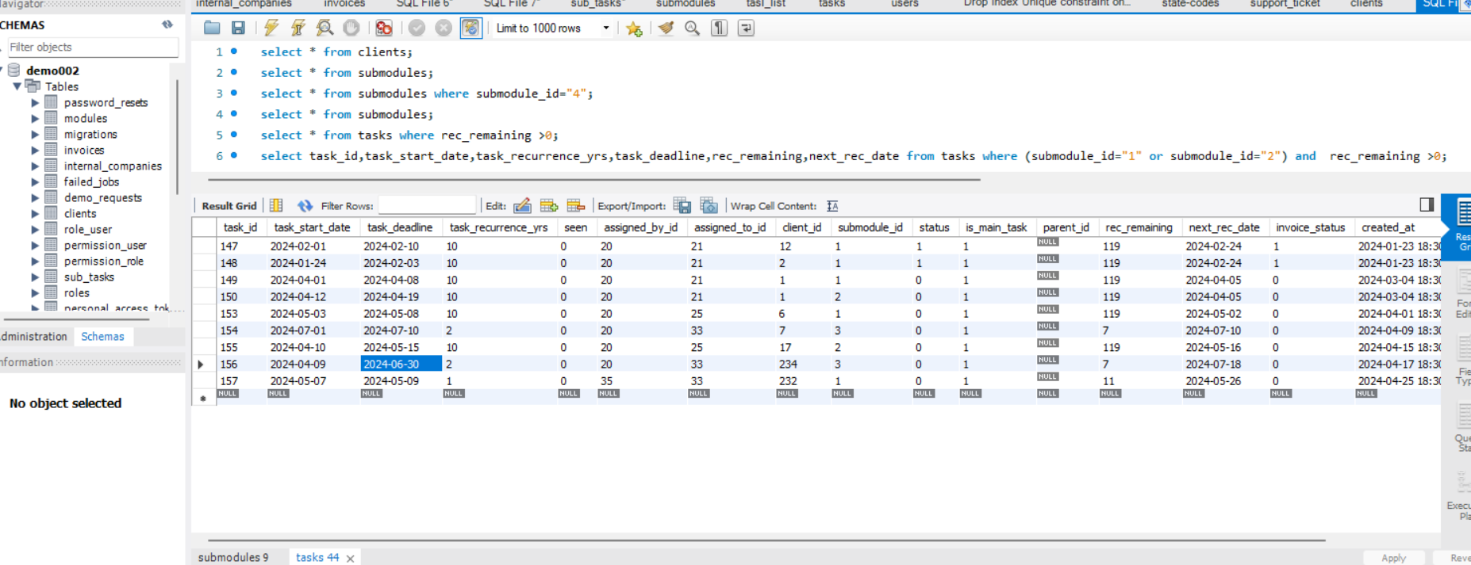Click the Apply button
This screenshot has height=565, width=1471.
pyautogui.click(x=1393, y=558)
